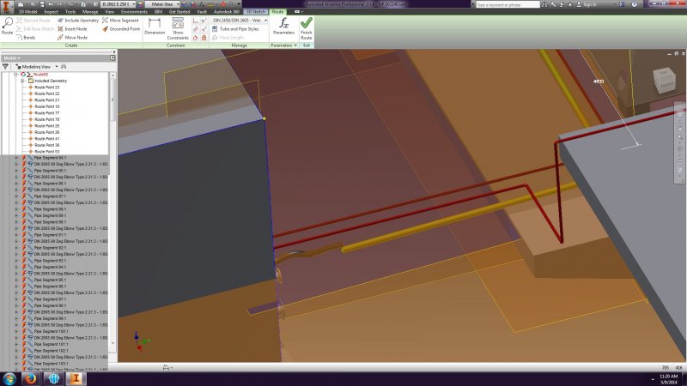Activate the Dimension tool
This screenshot has width=687, height=386.
pyautogui.click(x=155, y=28)
